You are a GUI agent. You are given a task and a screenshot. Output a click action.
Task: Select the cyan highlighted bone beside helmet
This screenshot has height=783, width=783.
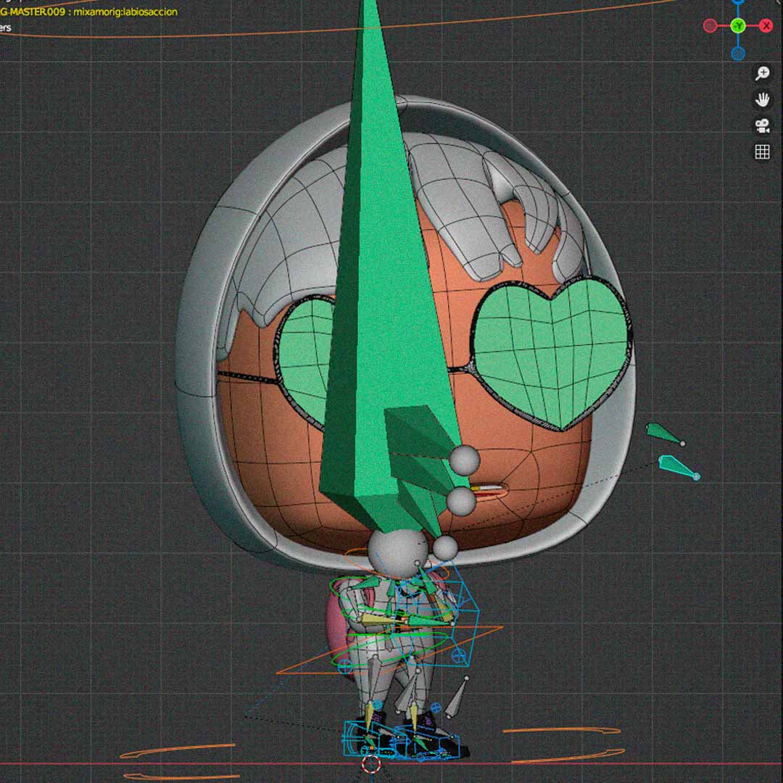point(677,466)
